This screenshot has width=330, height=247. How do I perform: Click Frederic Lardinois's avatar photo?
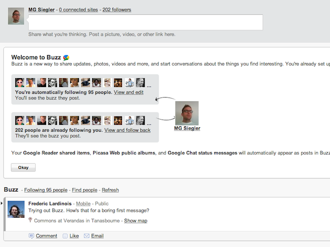(x=16, y=209)
